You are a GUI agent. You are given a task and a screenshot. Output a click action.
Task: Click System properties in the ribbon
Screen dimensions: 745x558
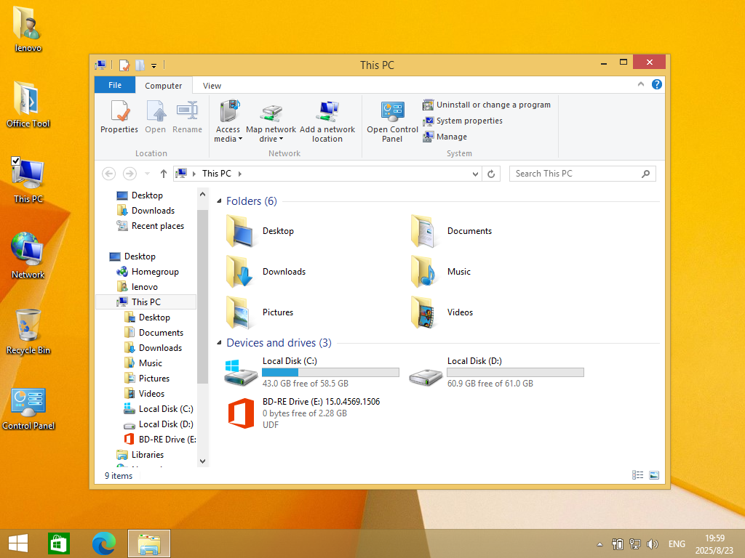(469, 121)
